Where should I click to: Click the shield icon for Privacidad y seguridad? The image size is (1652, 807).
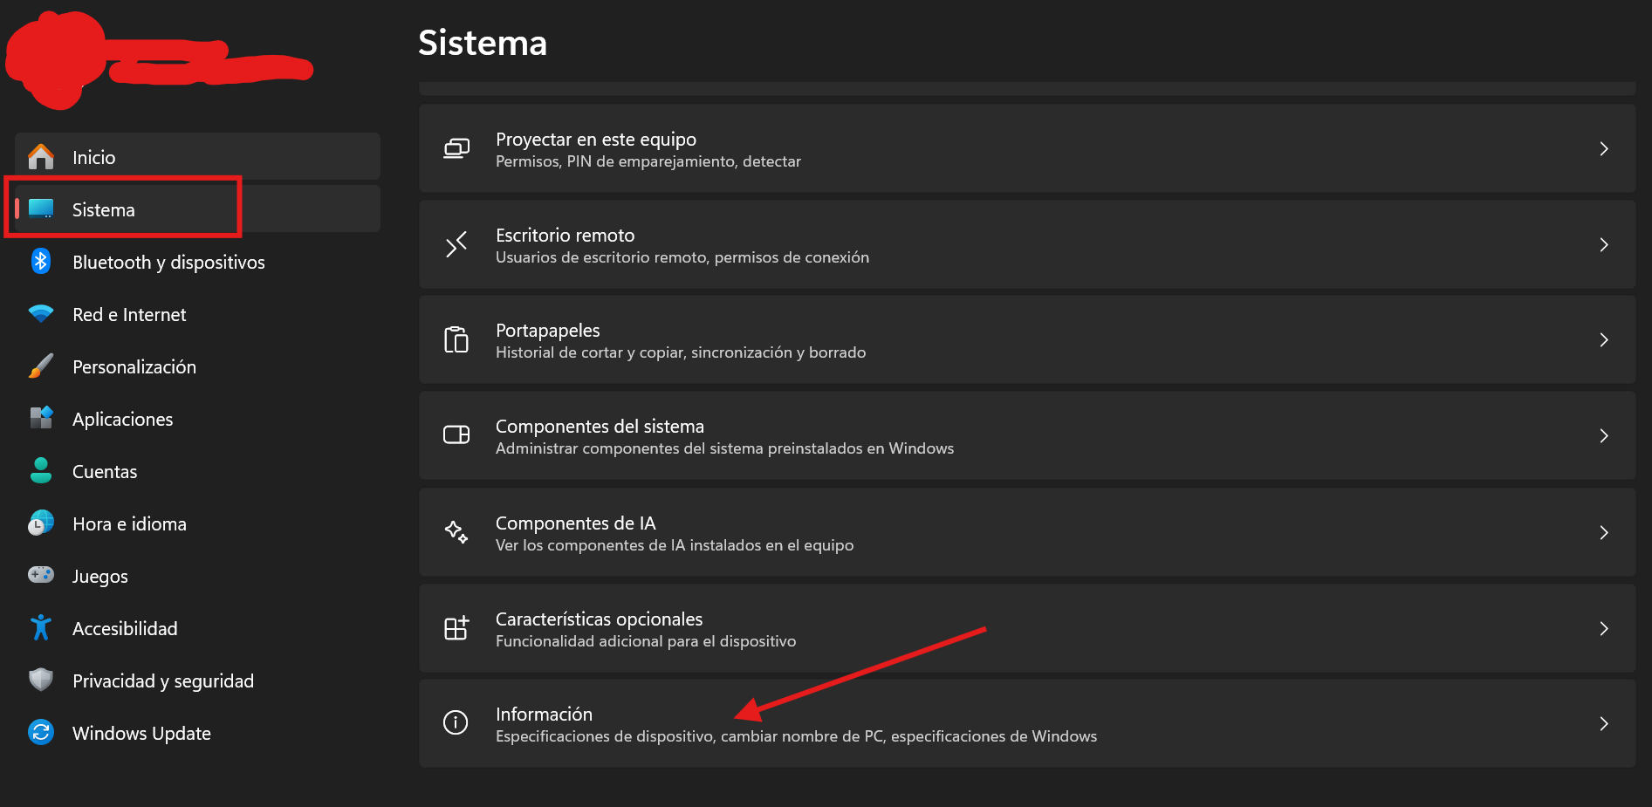[41, 680]
